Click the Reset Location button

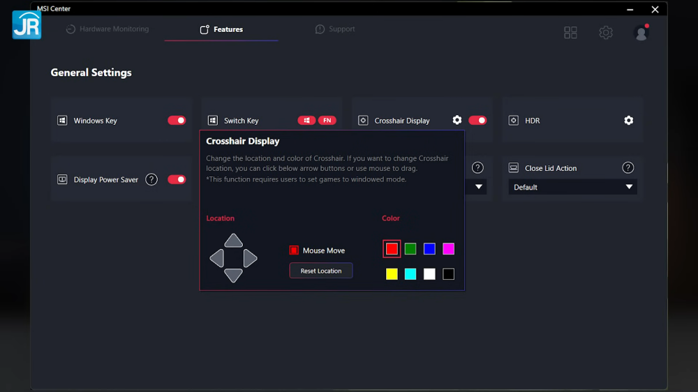point(321,271)
